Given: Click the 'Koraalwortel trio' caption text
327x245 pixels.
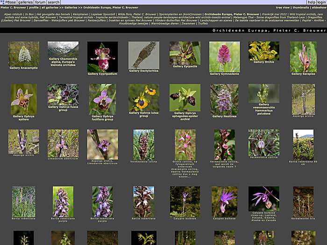Looking at the screenshot, I should (303, 218).
